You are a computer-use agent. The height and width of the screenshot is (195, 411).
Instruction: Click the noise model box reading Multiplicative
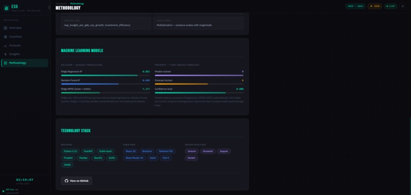tap(198, 23)
